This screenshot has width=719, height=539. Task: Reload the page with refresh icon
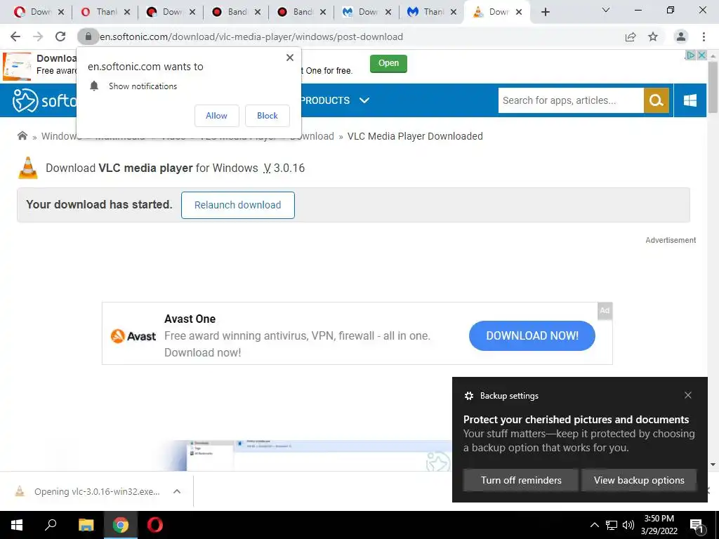click(x=60, y=36)
